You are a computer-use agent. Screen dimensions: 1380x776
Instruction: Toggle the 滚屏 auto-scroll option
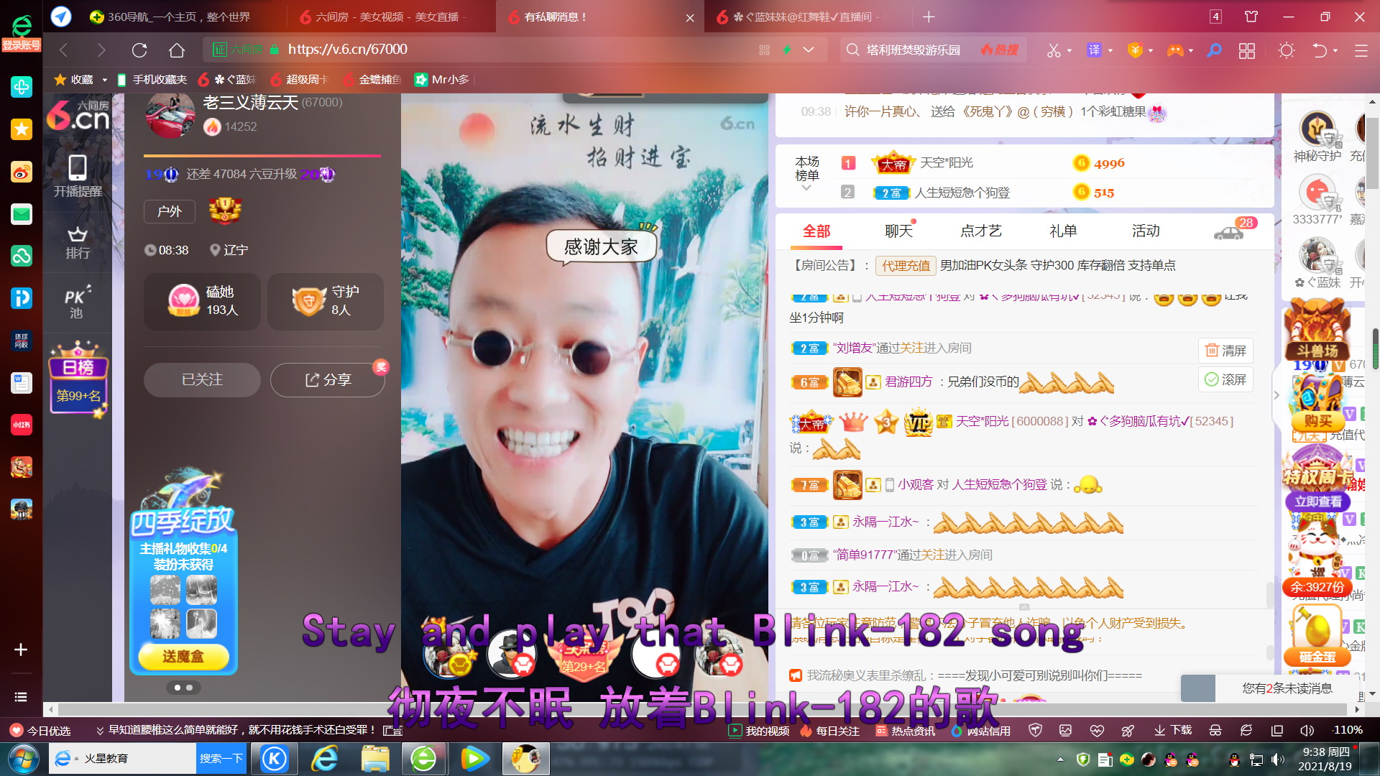pos(1225,379)
